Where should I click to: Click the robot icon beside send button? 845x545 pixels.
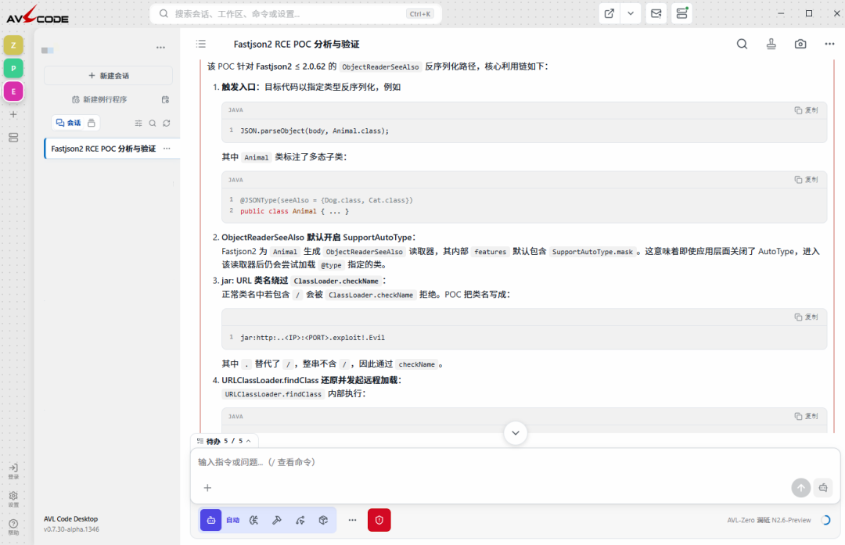[x=823, y=488]
